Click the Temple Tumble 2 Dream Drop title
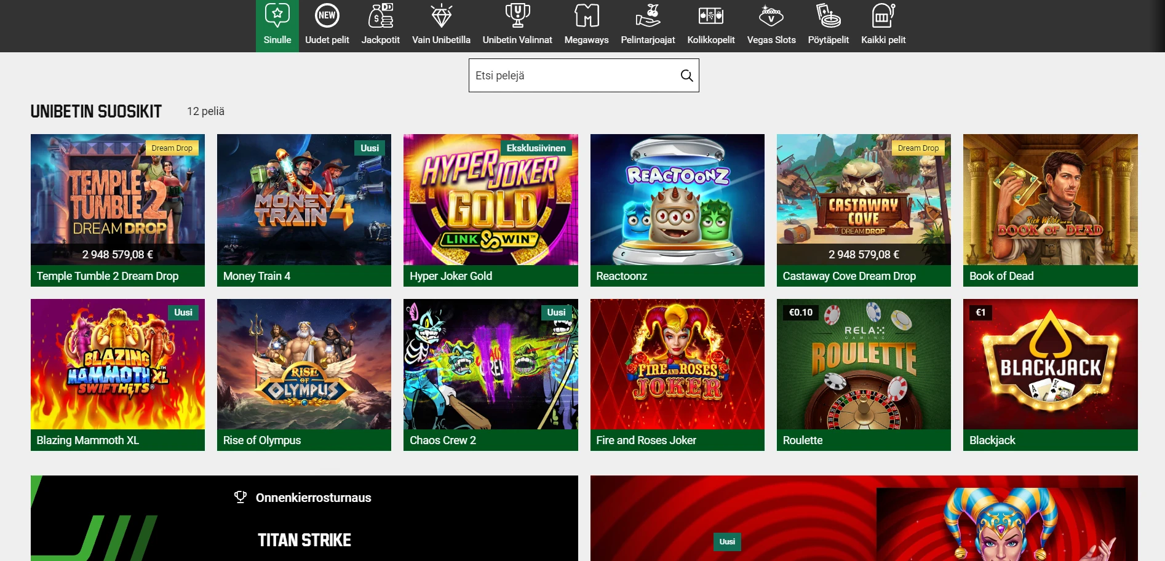 click(108, 276)
